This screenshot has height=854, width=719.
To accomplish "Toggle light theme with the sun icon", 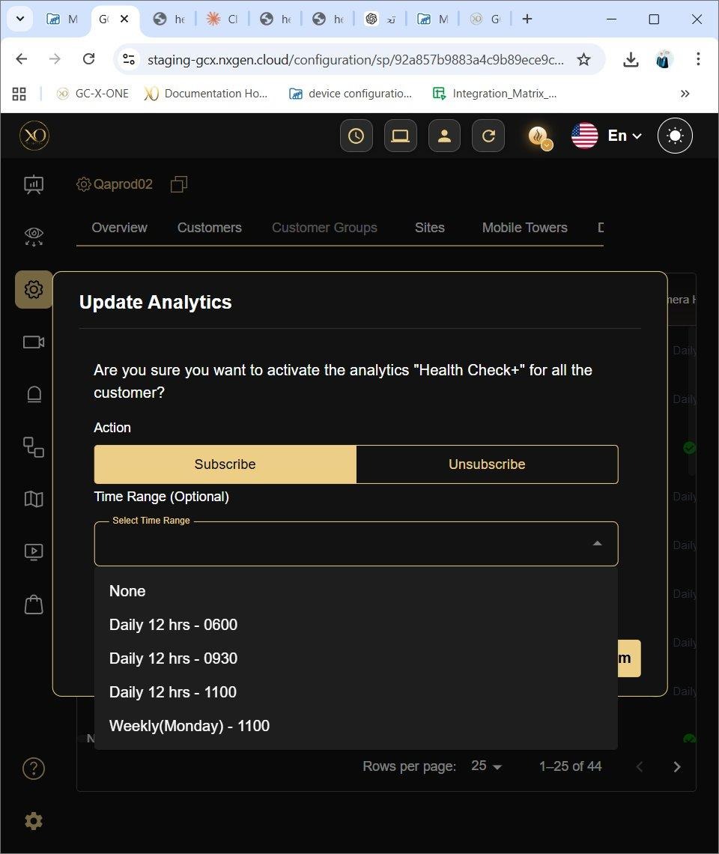I will point(675,136).
